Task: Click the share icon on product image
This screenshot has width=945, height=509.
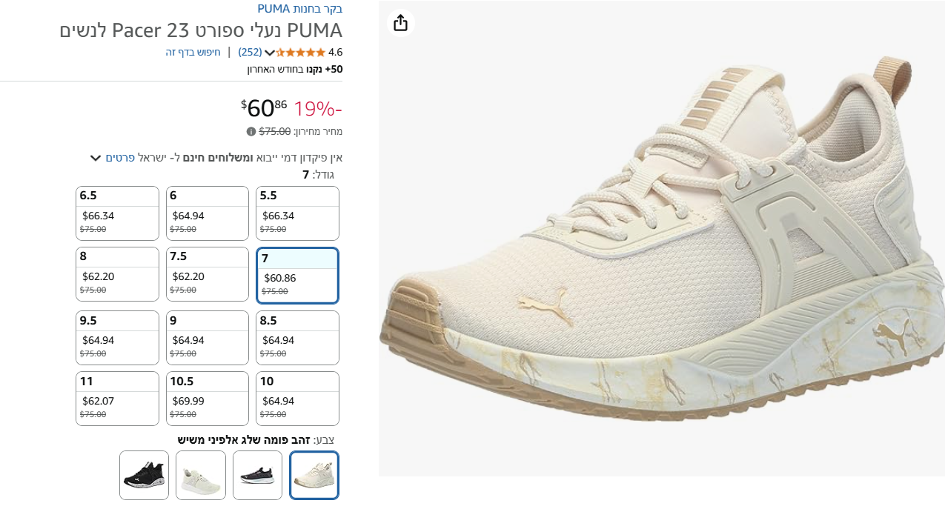Action: [x=400, y=23]
